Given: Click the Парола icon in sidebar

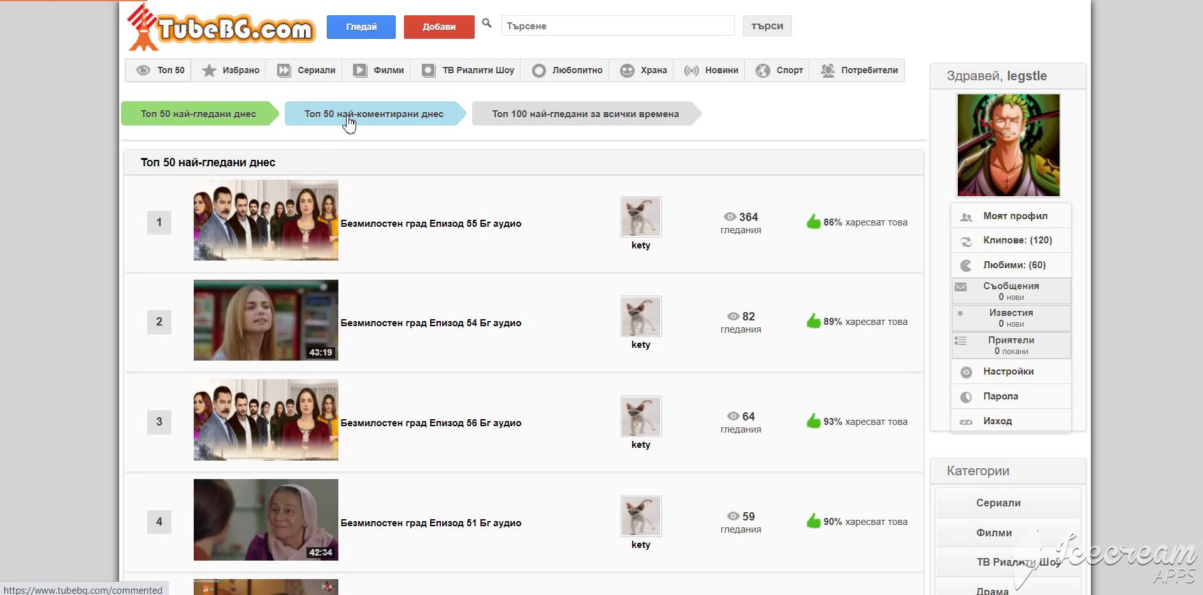Looking at the screenshot, I should pos(966,397).
